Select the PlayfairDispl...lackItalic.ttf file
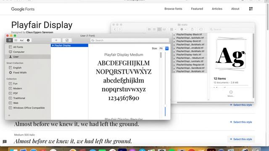Image resolution: width=269 pixels, height=151 pixels. (190, 38)
